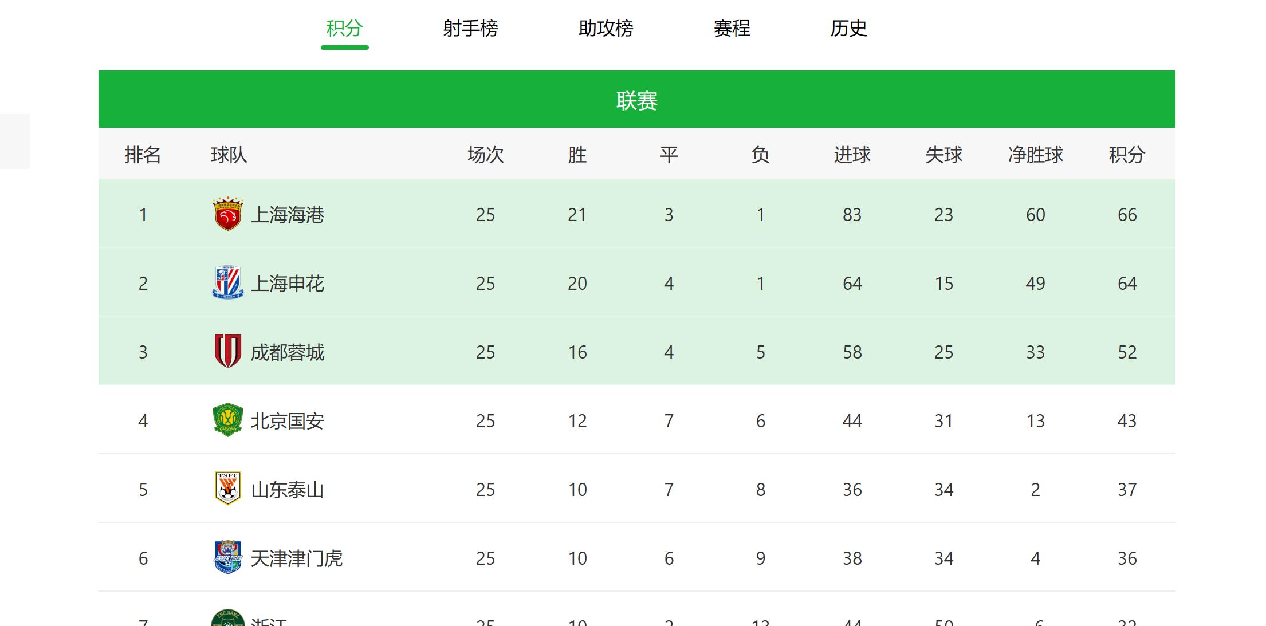Screen dimensions: 1266x626
Task: Open the 赛程 tab
Action: point(732,28)
